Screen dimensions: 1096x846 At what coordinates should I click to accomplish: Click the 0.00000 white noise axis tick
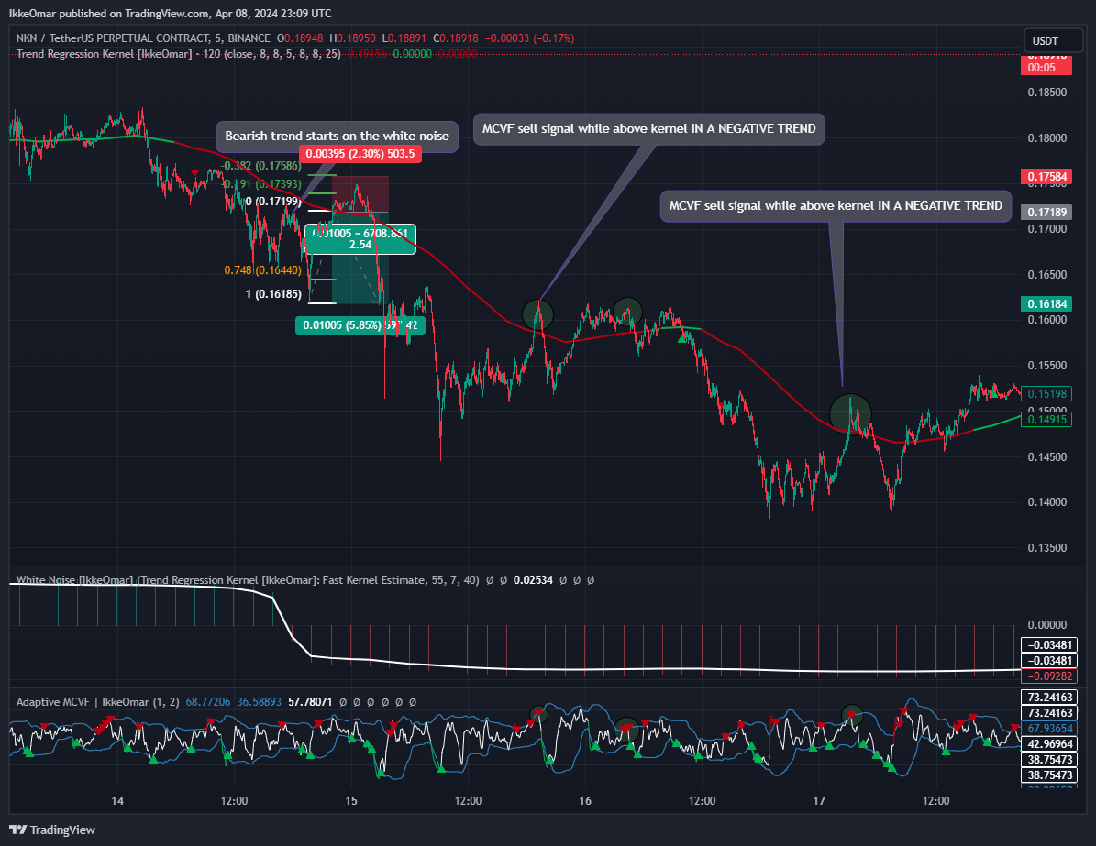(x=1047, y=624)
